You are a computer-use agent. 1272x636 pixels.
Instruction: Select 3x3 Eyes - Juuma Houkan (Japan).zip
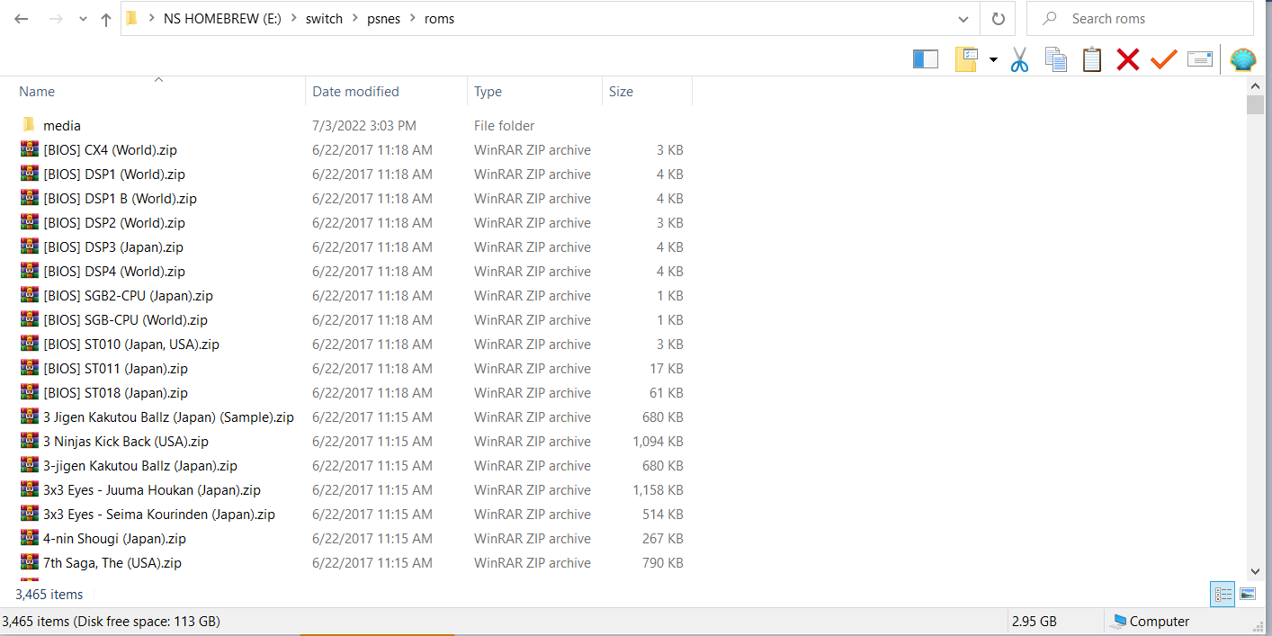152,489
